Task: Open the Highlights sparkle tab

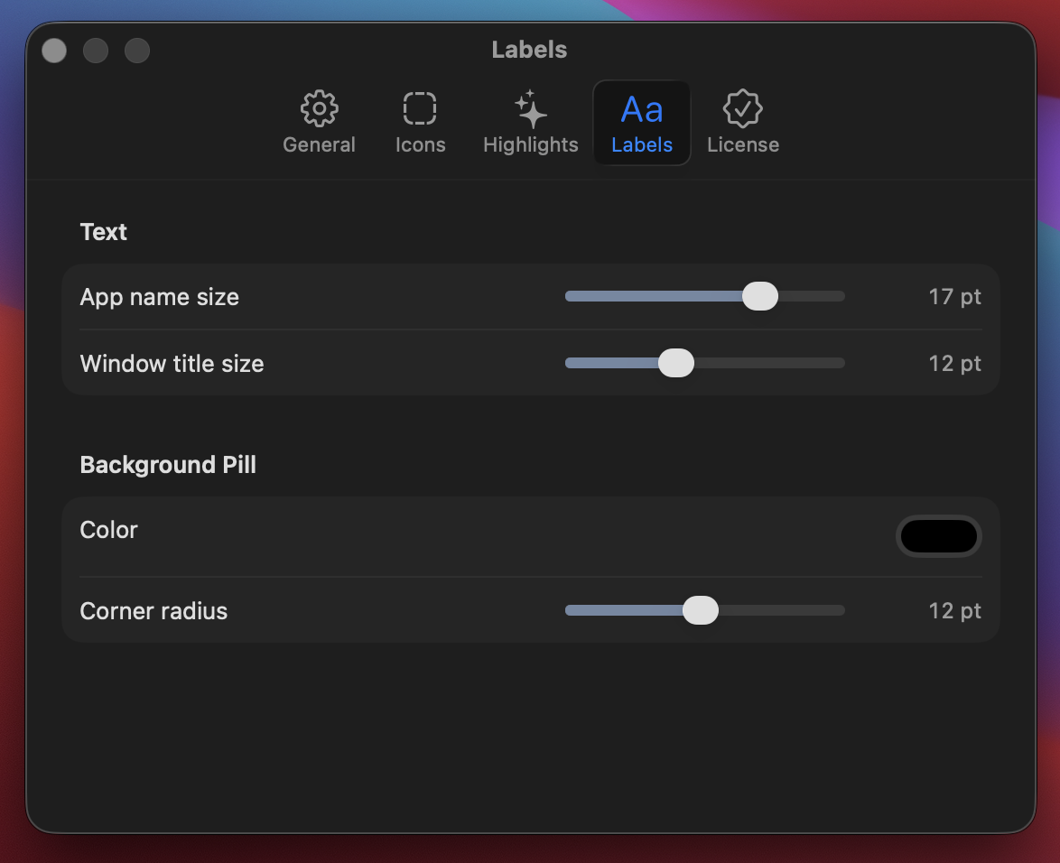Action: point(531,123)
